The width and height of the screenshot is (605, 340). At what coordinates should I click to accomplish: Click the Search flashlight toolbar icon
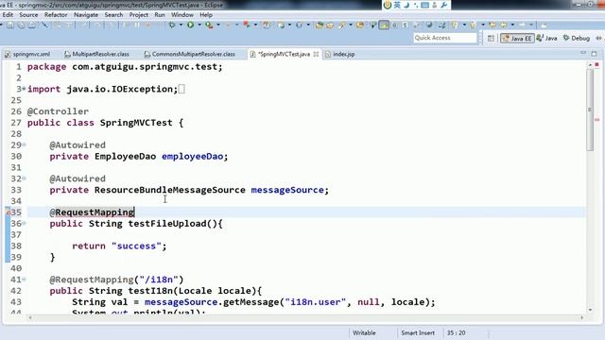tap(342, 25)
